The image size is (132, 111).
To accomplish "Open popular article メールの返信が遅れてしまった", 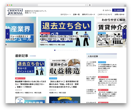I will tap(107, 66).
